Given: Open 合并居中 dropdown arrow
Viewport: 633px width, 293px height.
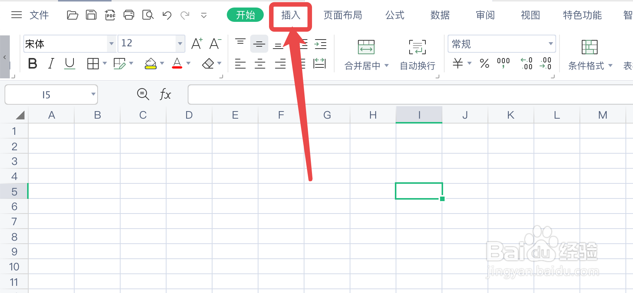Looking at the screenshot, I should click(386, 66).
